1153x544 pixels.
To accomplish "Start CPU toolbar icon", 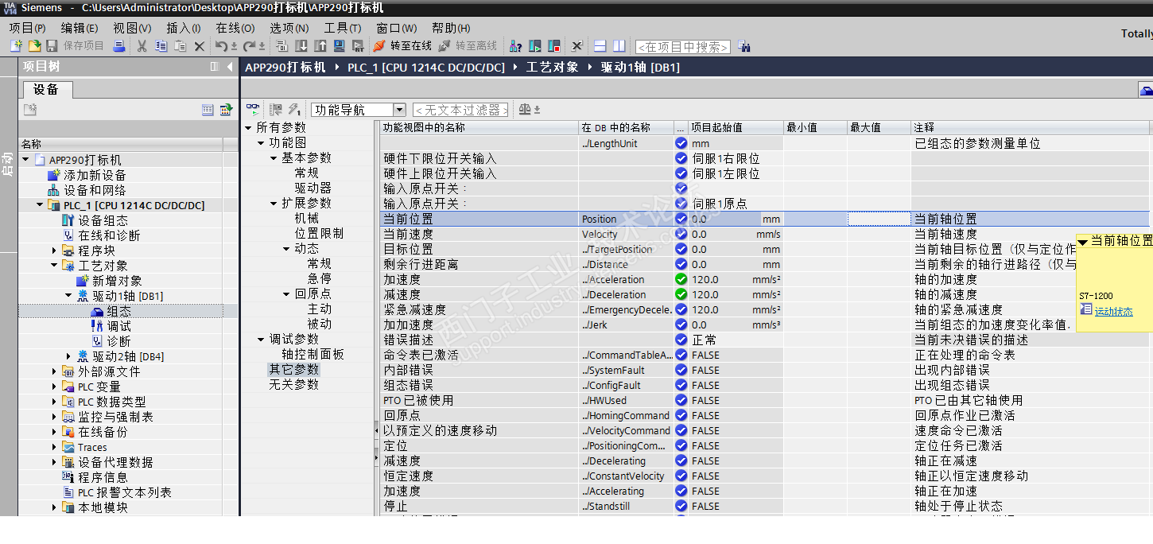I will coord(534,46).
